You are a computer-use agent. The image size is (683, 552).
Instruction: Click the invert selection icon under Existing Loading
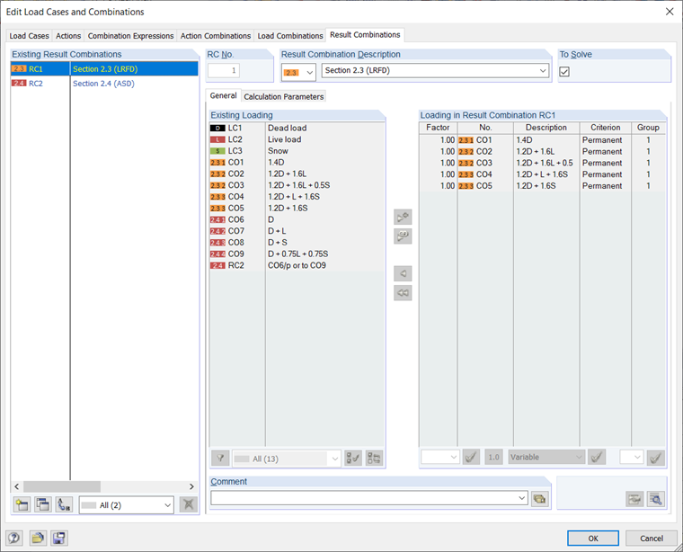[374, 459]
